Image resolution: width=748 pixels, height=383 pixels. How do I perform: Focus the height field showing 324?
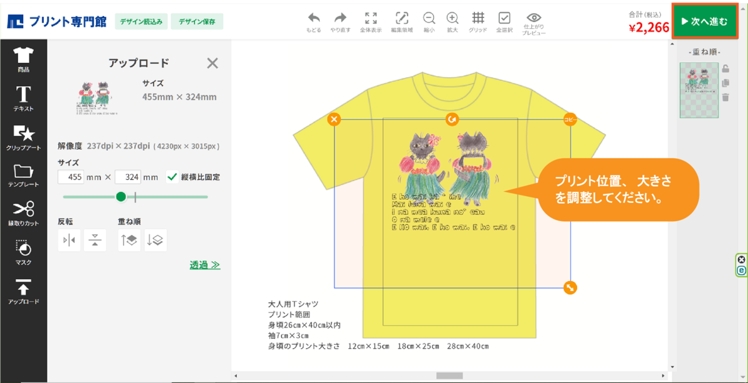pyautogui.click(x=128, y=177)
